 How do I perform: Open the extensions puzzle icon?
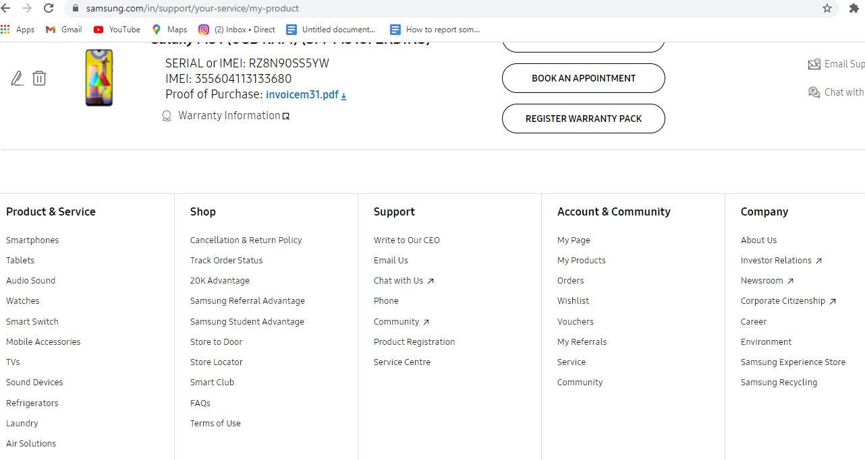coord(854,8)
